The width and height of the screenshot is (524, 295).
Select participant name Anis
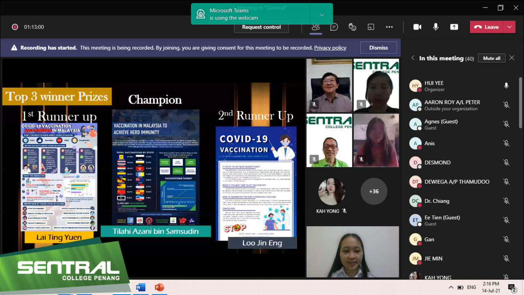[429, 143]
